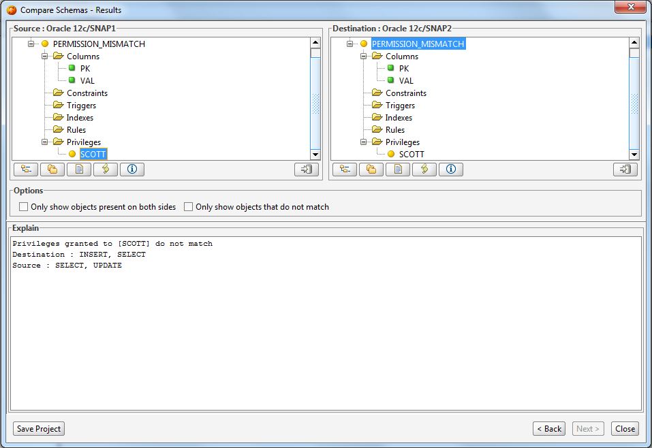The height and width of the screenshot is (448, 652).
Task: Click 'Destination : INSERT, SELECT' line in Explain
Action: (79, 255)
